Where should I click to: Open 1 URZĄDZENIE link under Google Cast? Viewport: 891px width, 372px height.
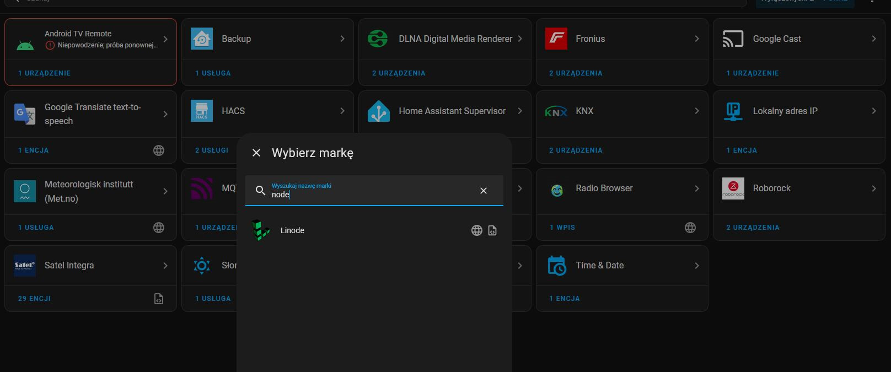pyautogui.click(x=753, y=73)
